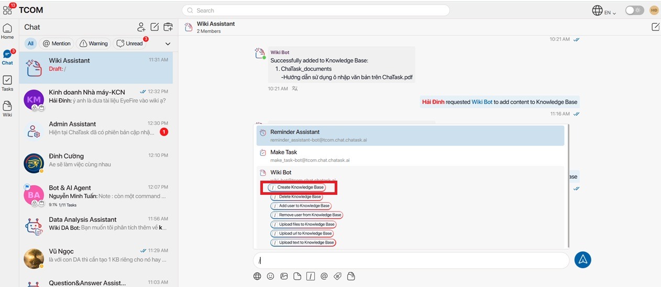661x287 pixels.
Task: Click the Wiki Bot avatar in message
Action: tap(260, 53)
